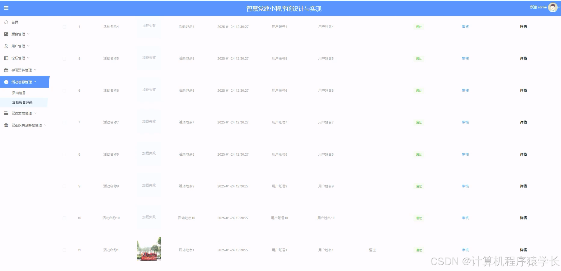Click the 用户姓名5 cell
Viewport: 561px width, 271px height.
click(x=326, y=59)
